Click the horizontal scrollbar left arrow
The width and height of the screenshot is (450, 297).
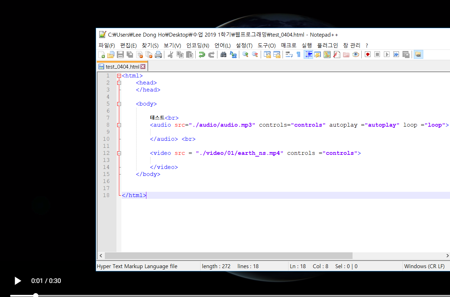[101, 256]
